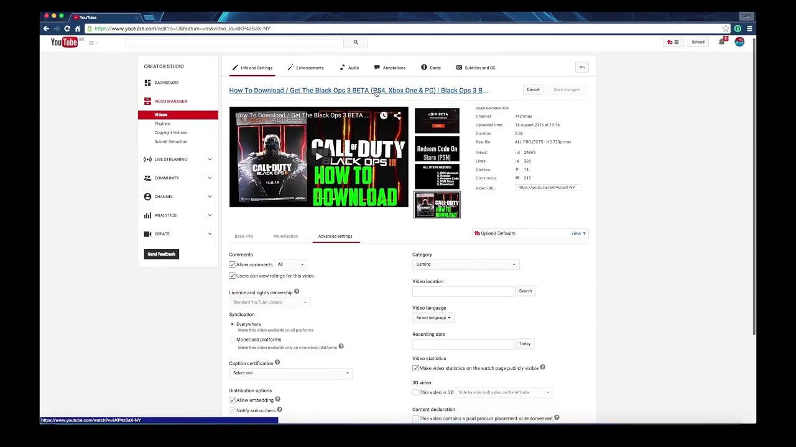Image resolution: width=796 pixels, height=447 pixels.
Task: Switch to Enhancements tab
Action: pos(305,68)
